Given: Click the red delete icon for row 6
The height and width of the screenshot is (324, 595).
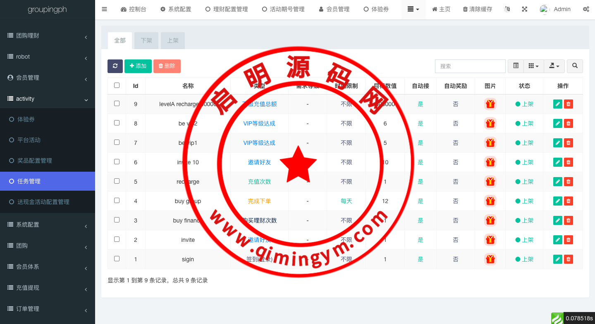Looking at the screenshot, I should point(569,162).
